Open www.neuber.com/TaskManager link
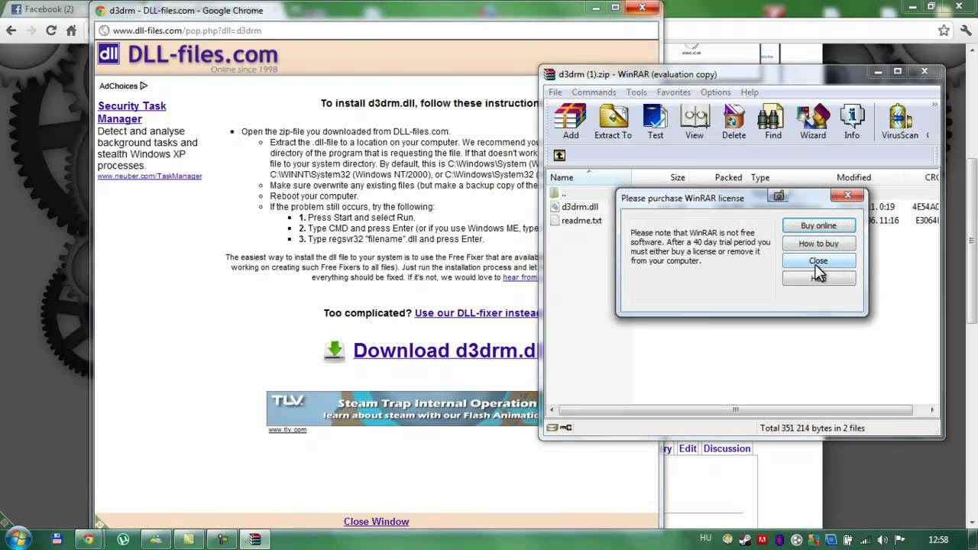 (x=150, y=176)
